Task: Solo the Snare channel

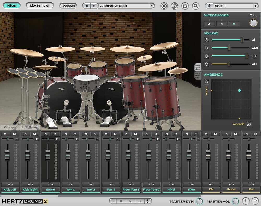Action: (45, 134)
